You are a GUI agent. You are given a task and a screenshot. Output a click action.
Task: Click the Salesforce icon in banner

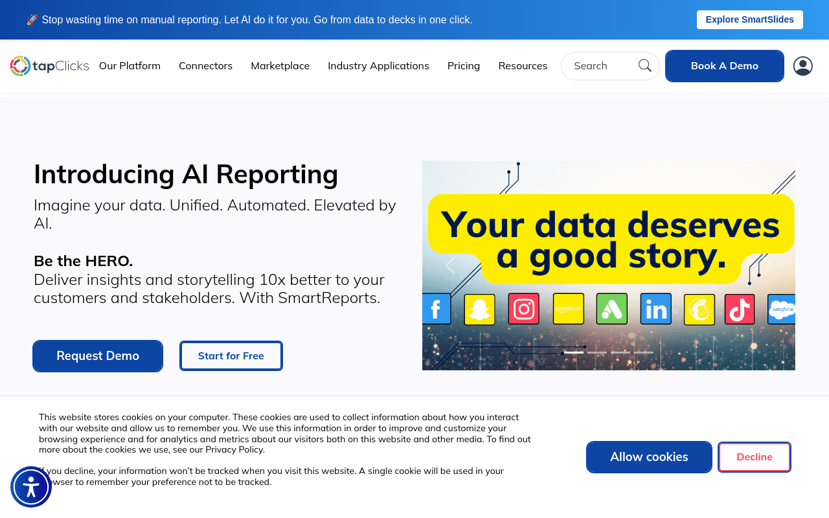click(781, 309)
